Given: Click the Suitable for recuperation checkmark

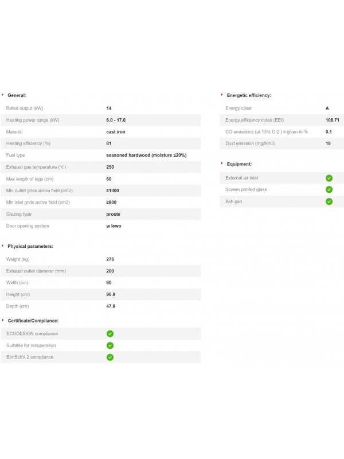Looking at the screenshot, I should (x=110, y=345).
